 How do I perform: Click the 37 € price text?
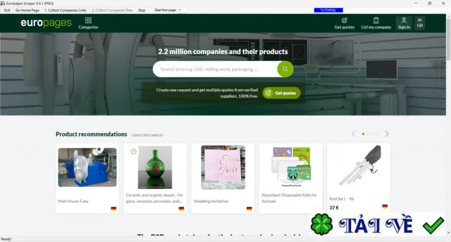pyautogui.click(x=334, y=208)
